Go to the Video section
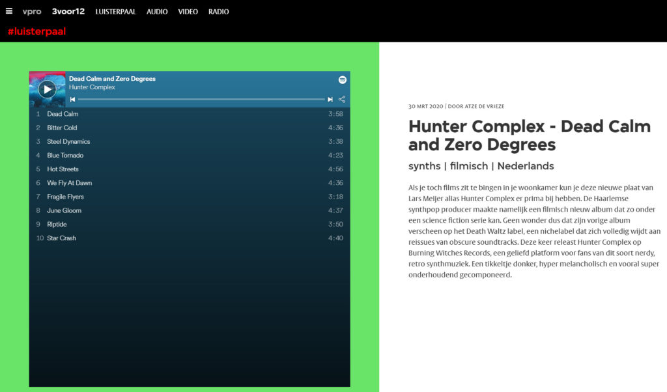The image size is (667, 392). pyautogui.click(x=188, y=12)
